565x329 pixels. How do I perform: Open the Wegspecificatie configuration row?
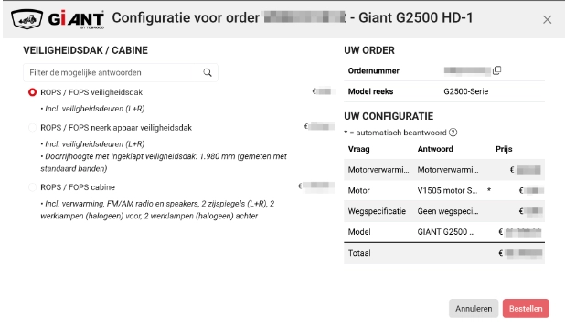[444, 211]
